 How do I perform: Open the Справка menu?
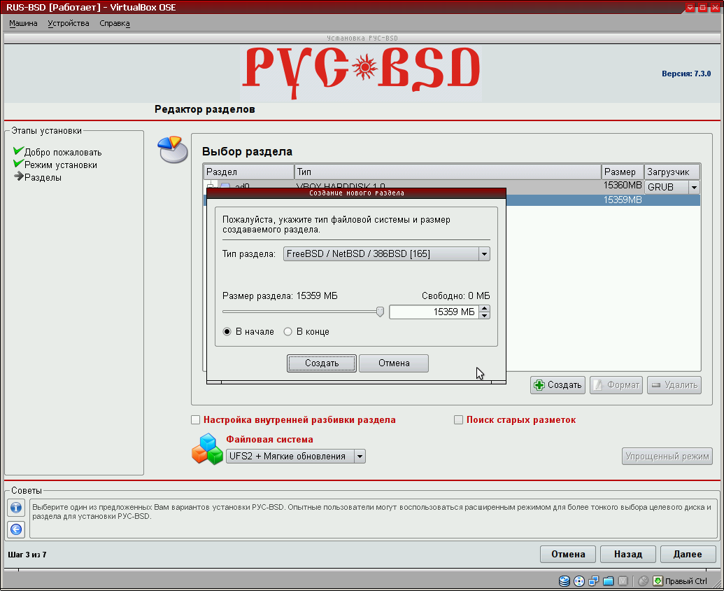click(x=115, y=23)
